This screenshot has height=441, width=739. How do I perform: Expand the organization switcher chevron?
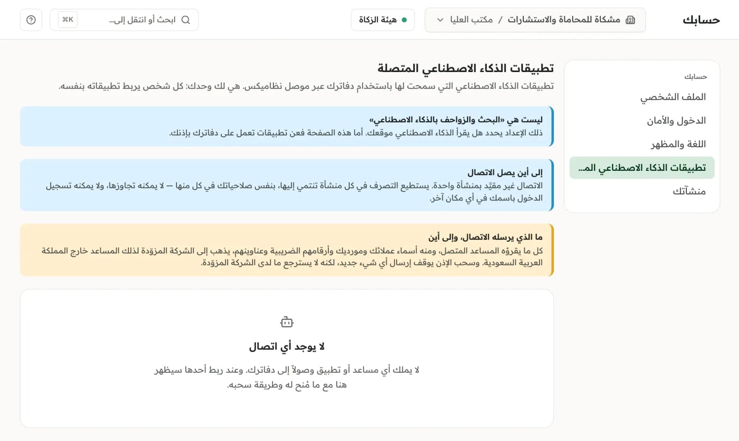(x=440, y=20)
